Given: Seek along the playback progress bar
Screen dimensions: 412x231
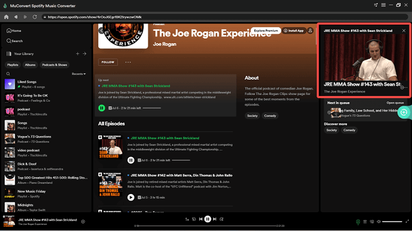Looking at the screenshot, I should [x=207, y=226].
